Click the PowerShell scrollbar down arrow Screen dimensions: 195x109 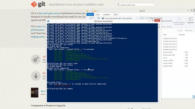pos(159,101)
